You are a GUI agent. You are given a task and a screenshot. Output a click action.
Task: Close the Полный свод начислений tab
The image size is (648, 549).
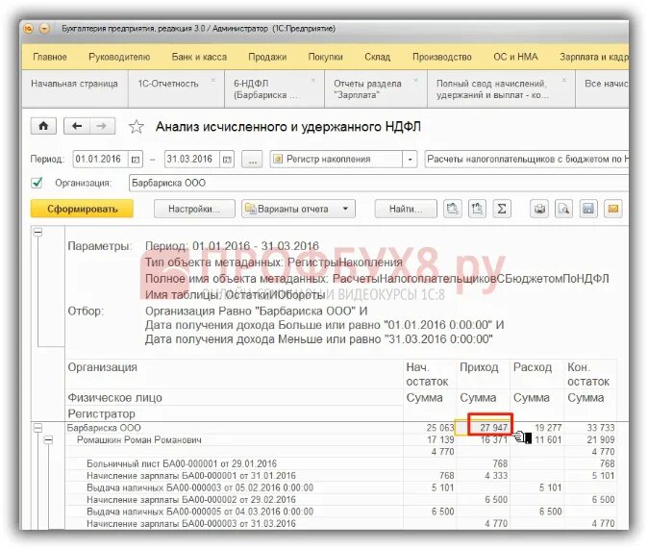pyautogui.click(x=564, y=80)
